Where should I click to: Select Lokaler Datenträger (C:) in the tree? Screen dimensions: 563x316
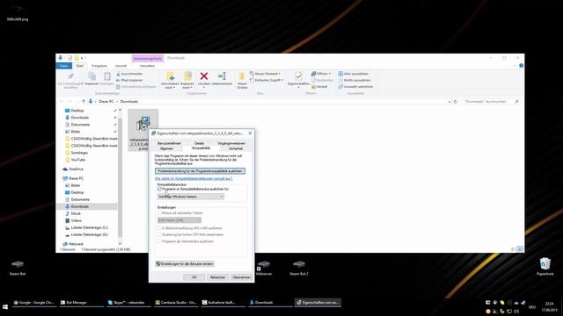pos(90,228)
